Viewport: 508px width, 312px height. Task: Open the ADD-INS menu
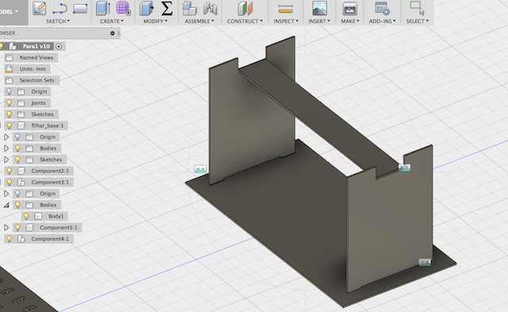click(x=382, y=21)
